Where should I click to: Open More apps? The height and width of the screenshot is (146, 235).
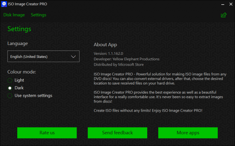[x=188, y=133]
